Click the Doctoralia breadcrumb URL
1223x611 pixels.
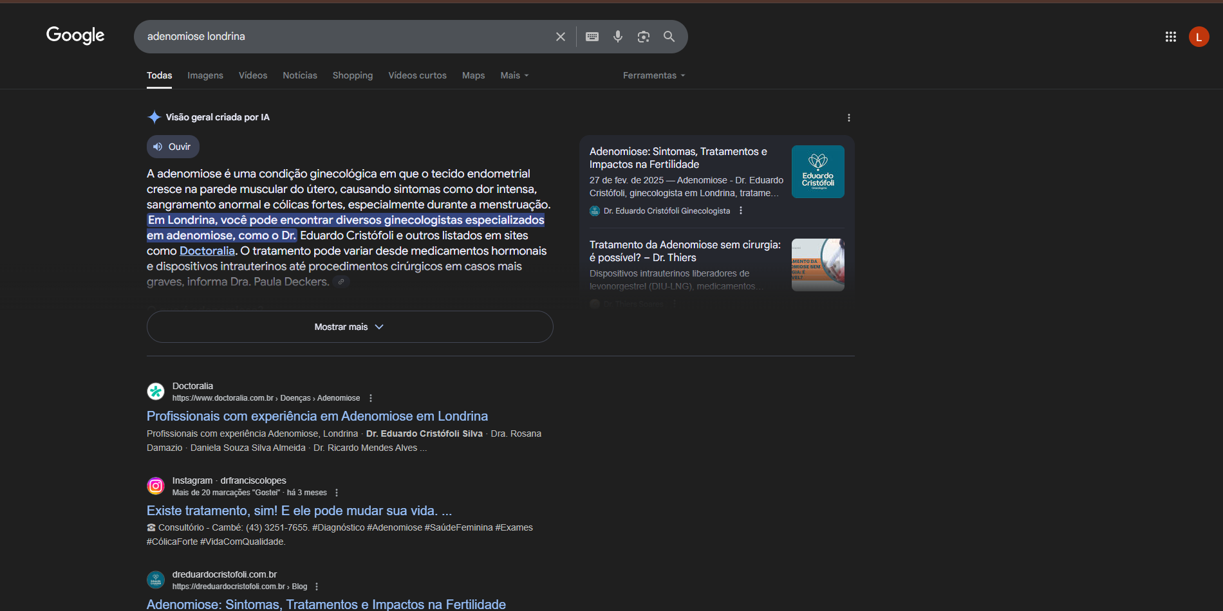pos(266,398)
